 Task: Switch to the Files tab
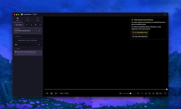(x=18, y=19)
